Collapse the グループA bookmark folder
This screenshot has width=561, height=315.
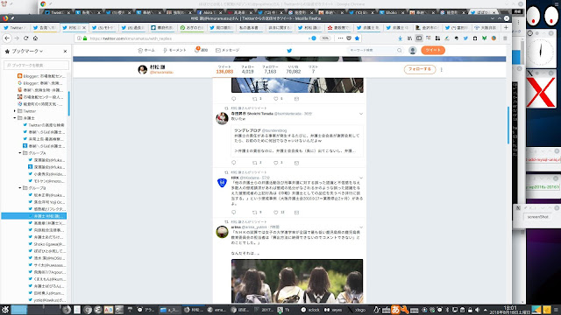tap(20, 153)
